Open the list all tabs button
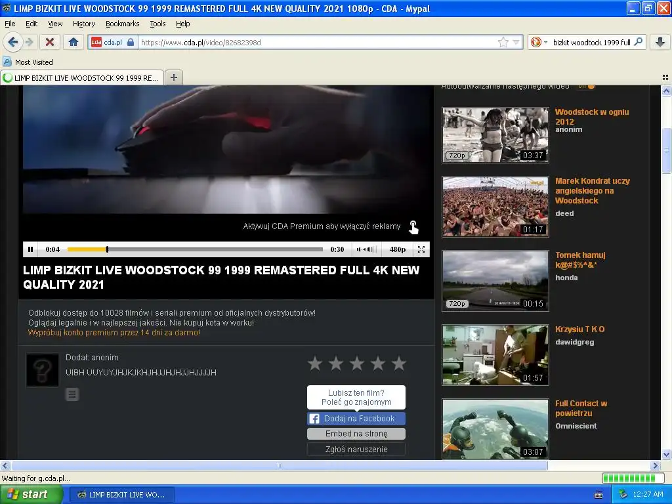 point(665,77)
